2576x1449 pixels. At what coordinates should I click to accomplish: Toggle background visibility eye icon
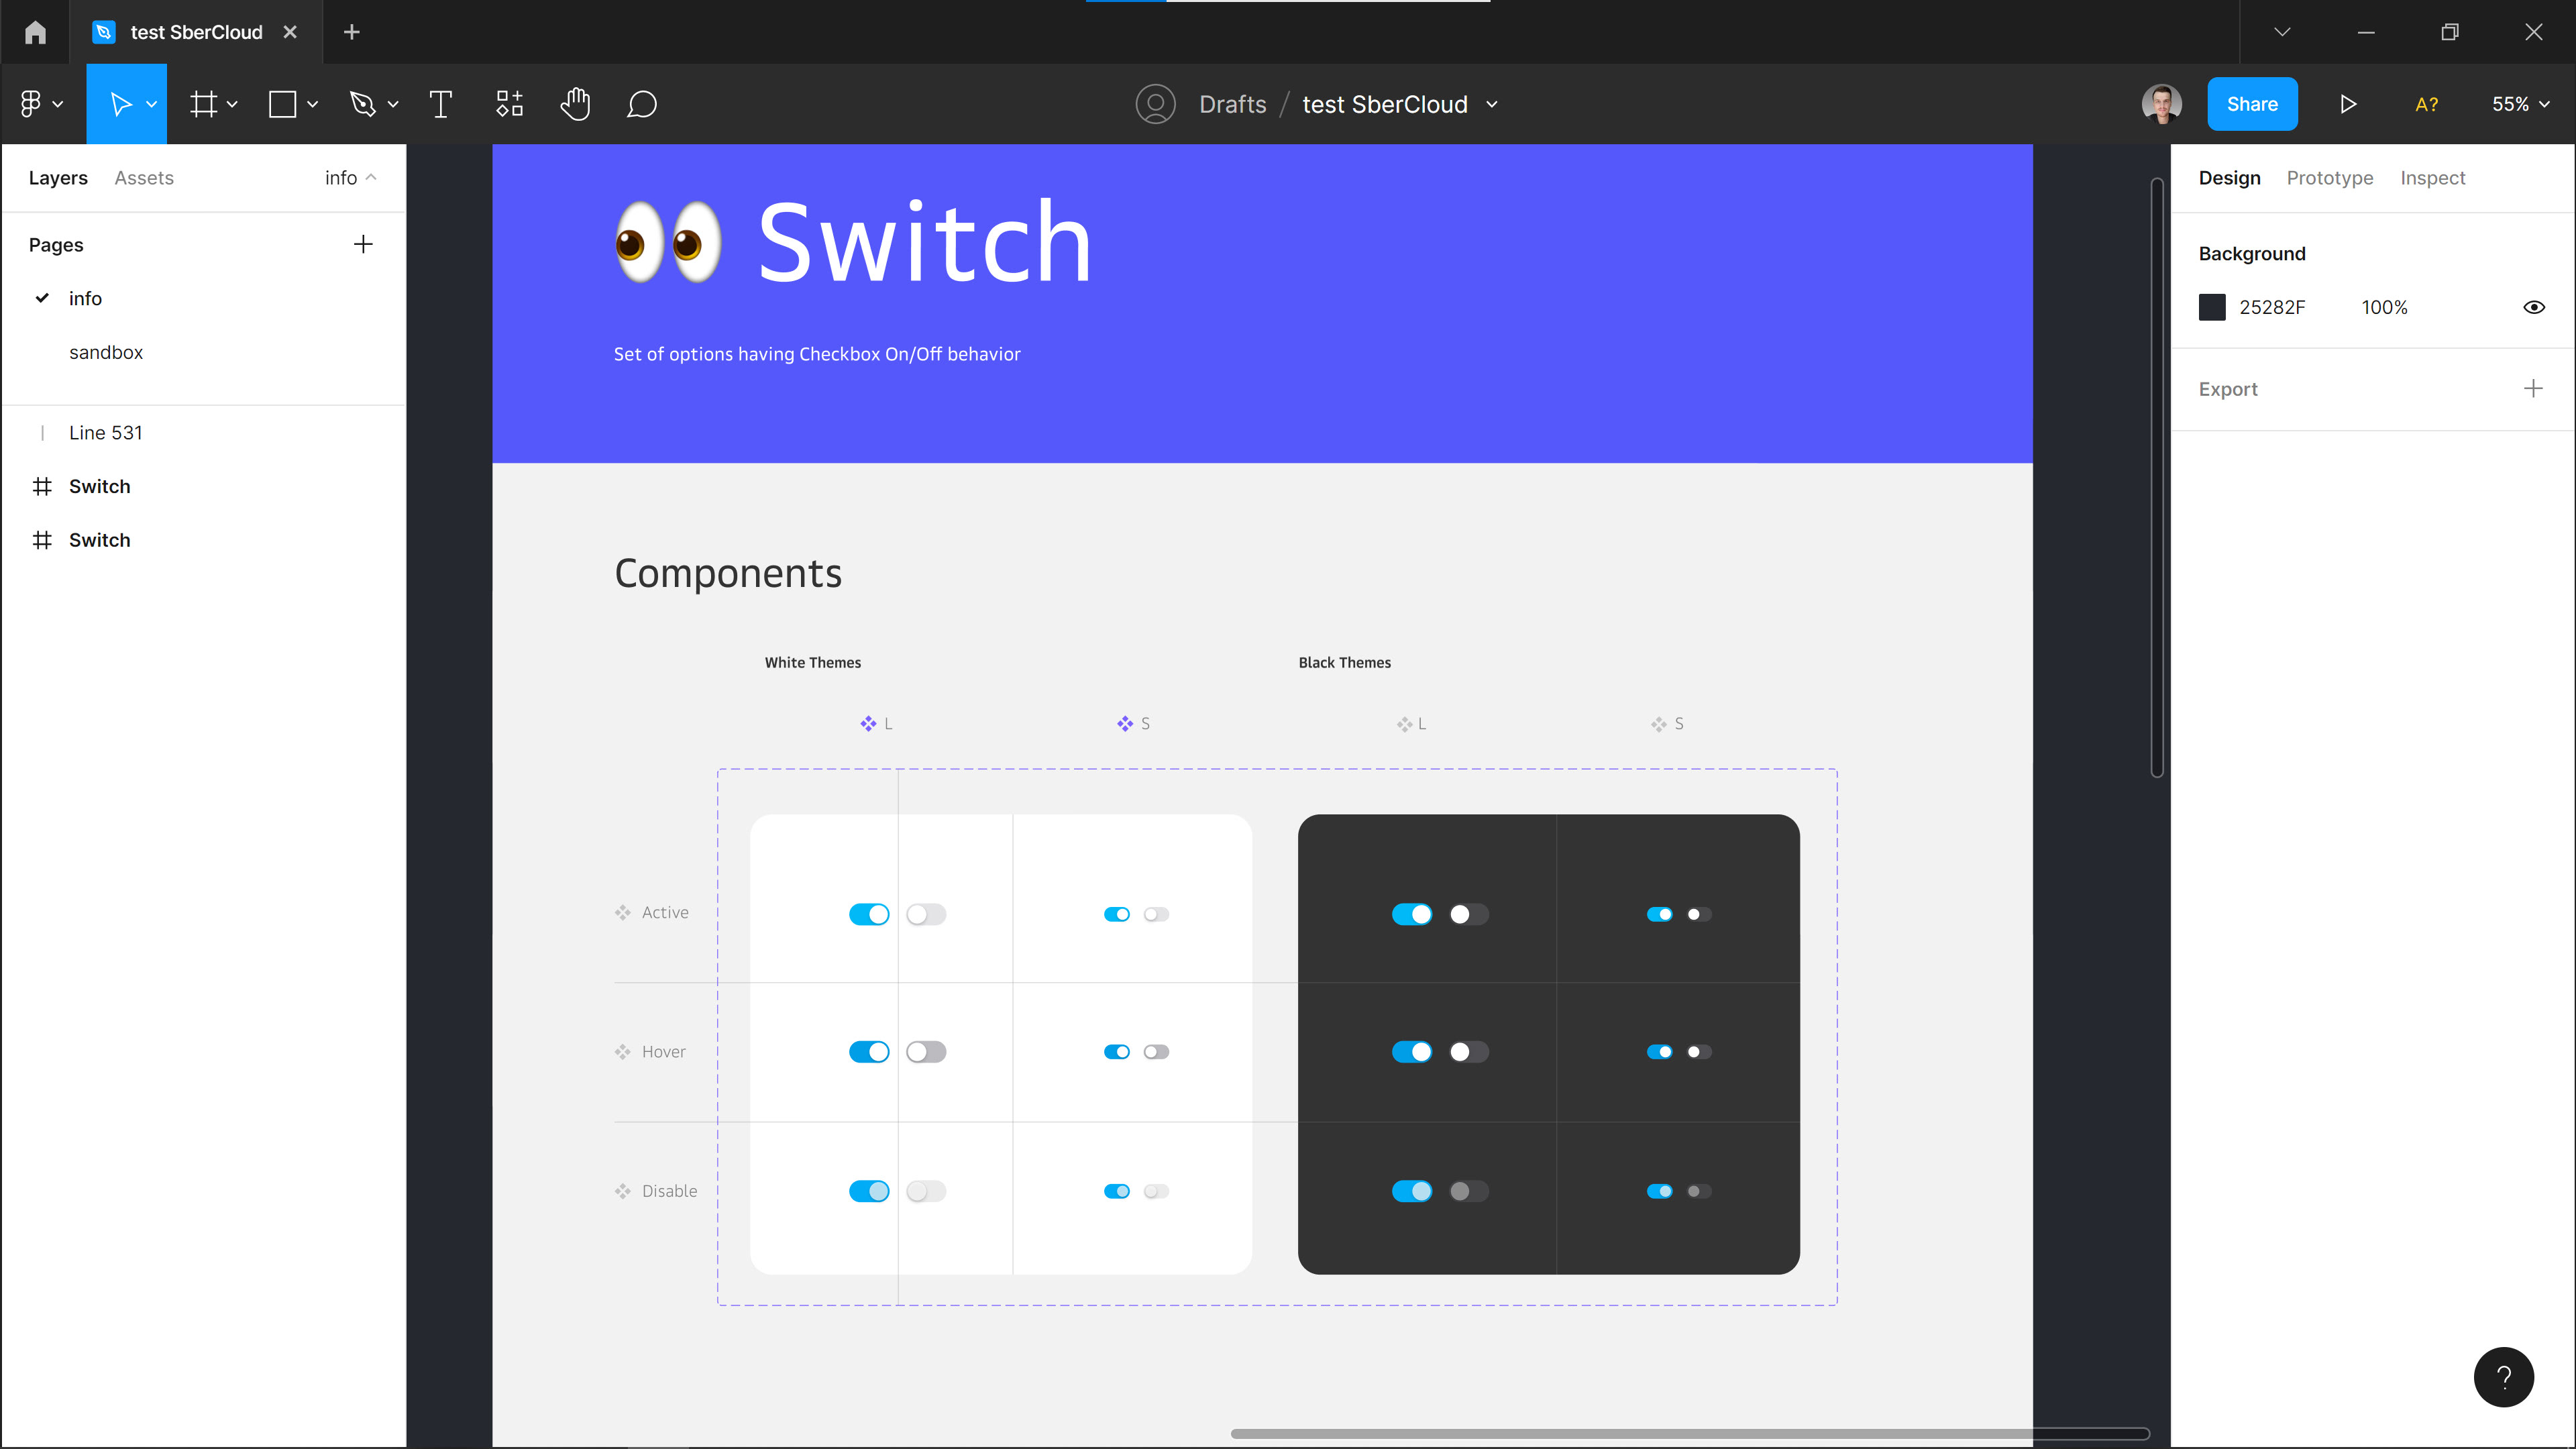[x=2533, y=307]
